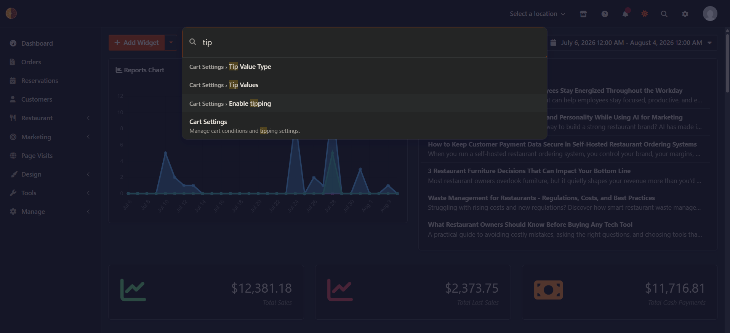Click the page vertical scrollbar
The image size is (730, 333).
(727, 63)
